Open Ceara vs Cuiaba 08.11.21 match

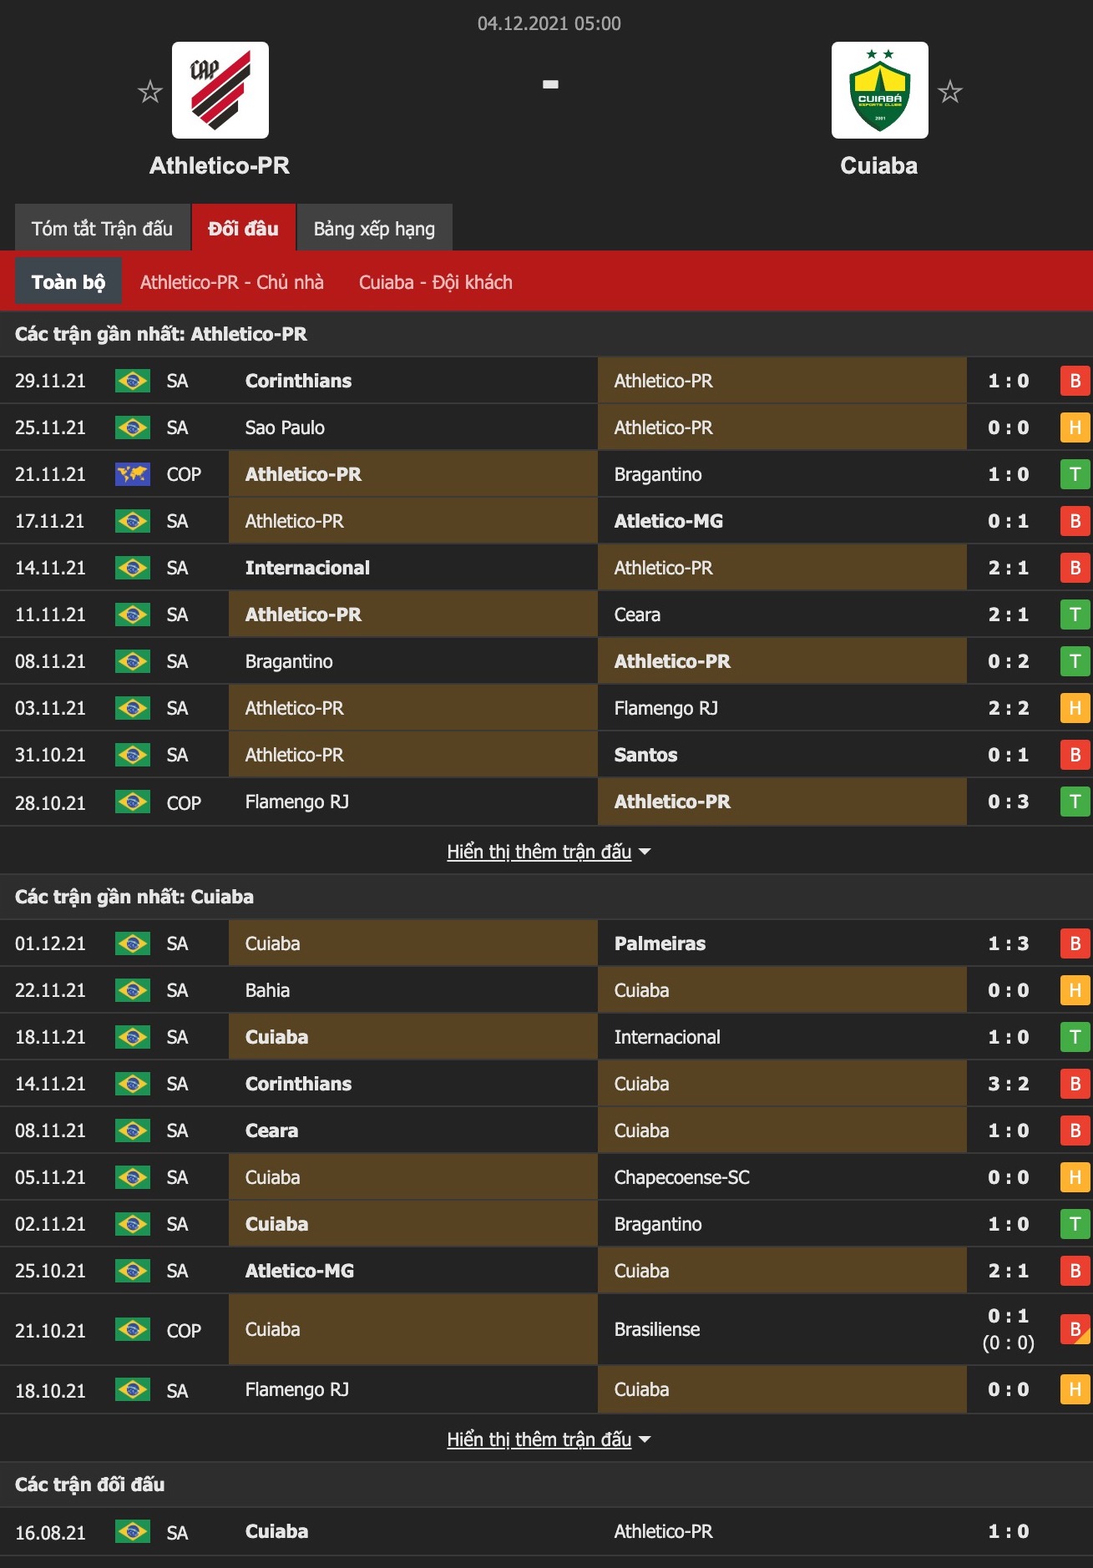[x=546, y=1130]
